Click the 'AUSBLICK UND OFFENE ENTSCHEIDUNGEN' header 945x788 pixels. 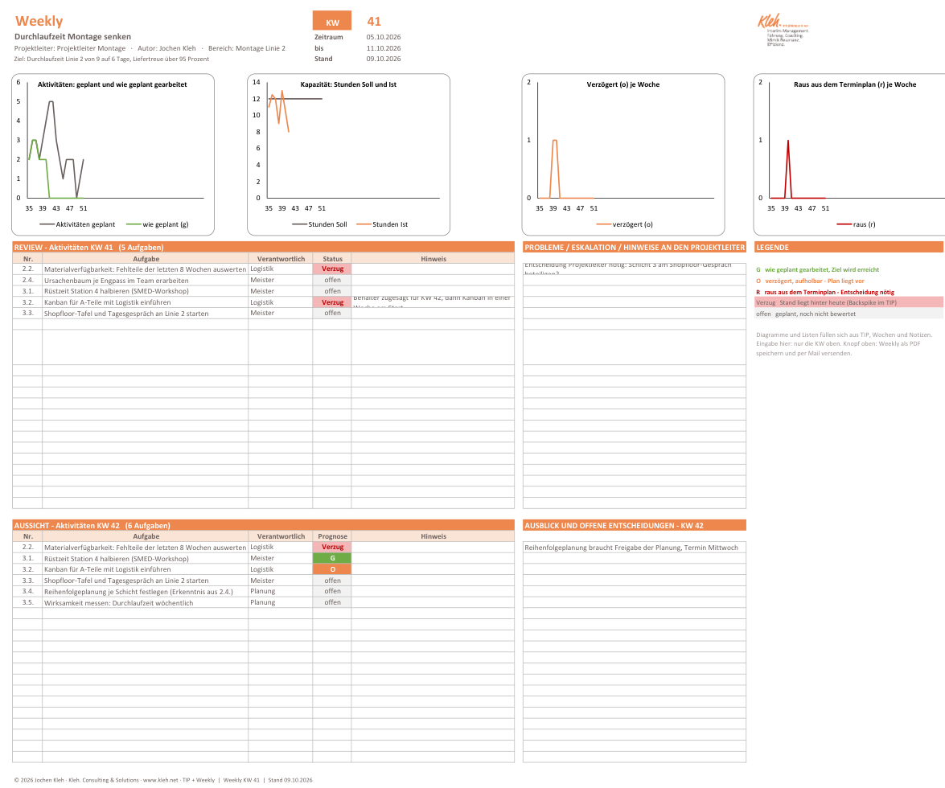point(635,525)
